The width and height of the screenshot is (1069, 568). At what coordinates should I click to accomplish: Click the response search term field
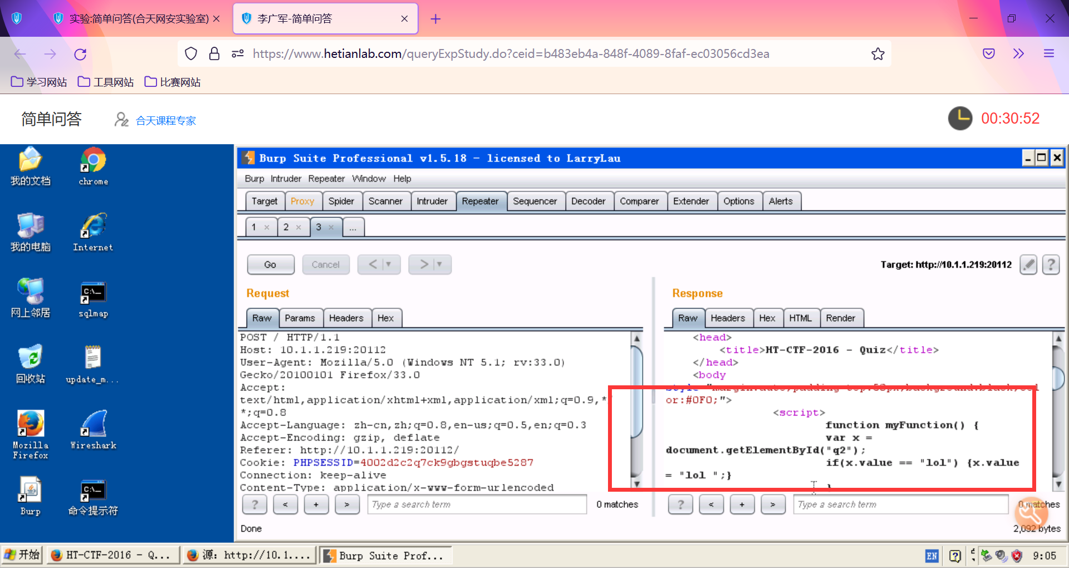click(x=901, y=505)
